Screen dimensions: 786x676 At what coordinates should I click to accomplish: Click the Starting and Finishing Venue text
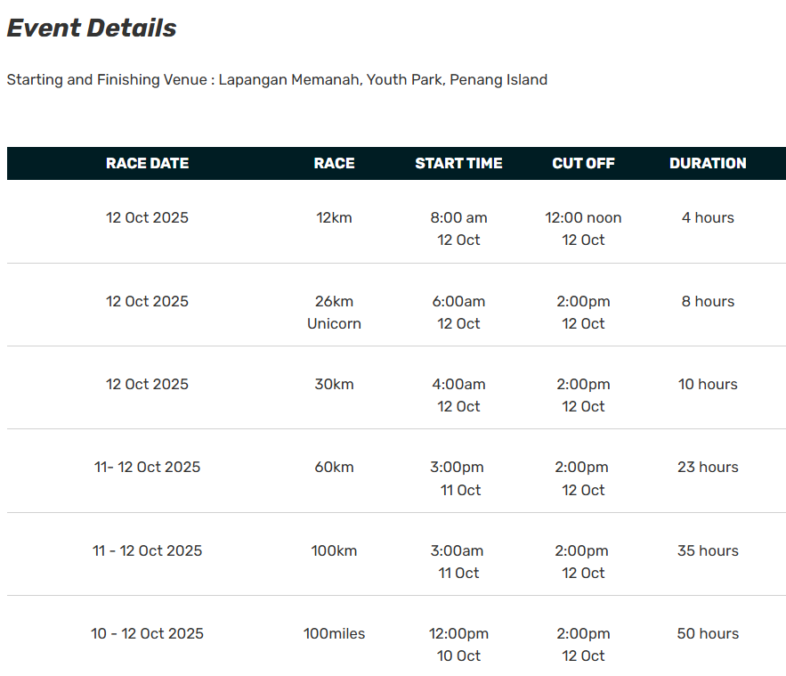click(277, 80)
